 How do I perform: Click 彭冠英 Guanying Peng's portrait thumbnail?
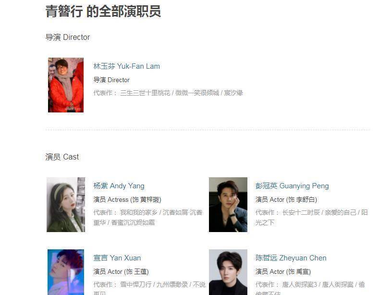[x=228, y=205]
